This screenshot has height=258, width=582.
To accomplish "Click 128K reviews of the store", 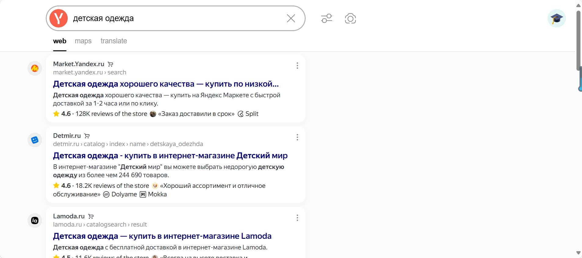I will 111,114.
